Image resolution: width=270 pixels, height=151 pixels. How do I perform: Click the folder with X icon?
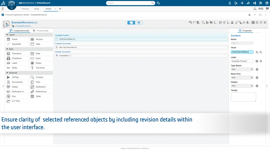(x=211, y=22)
